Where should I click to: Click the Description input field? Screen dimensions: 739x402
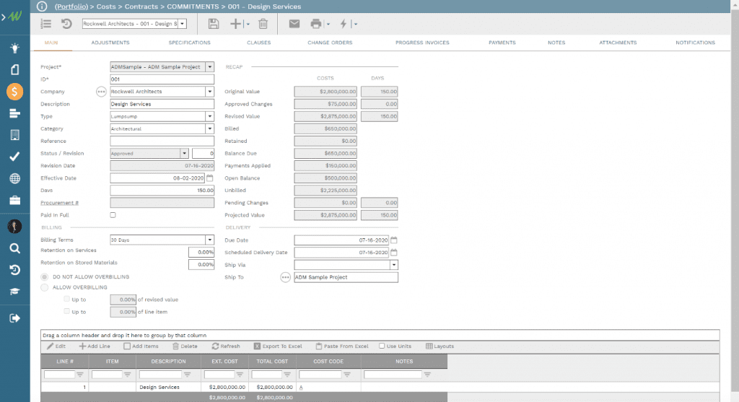coord(162,104)
